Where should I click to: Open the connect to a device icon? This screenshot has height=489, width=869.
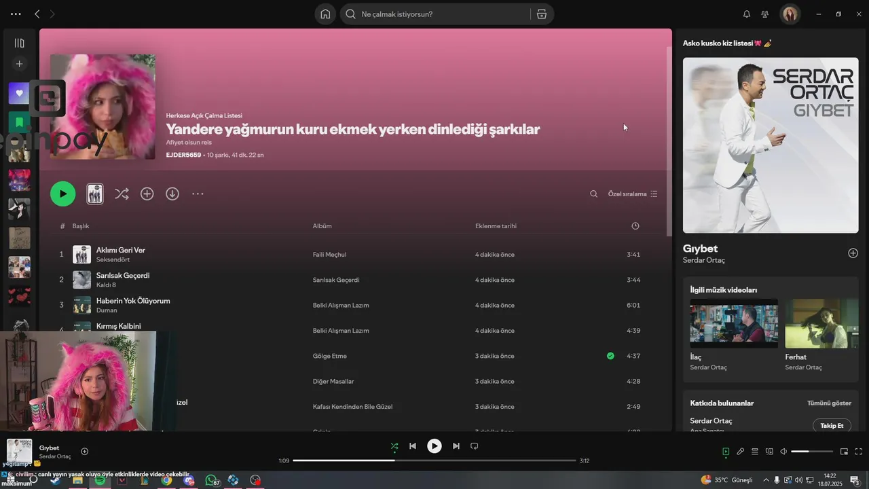[769, 451]
